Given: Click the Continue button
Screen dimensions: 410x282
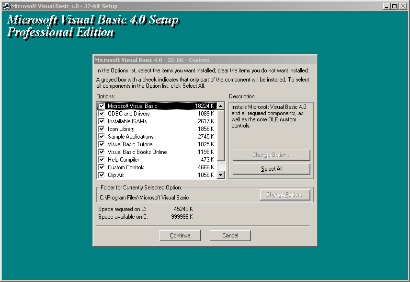Looking at the screenshot, I should (180, 235).
